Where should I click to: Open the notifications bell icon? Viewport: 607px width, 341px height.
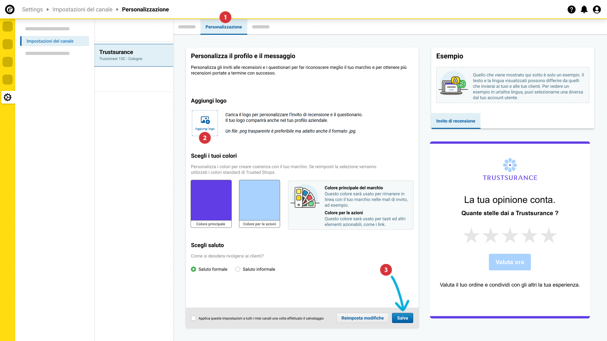click(x=584, y=9)
